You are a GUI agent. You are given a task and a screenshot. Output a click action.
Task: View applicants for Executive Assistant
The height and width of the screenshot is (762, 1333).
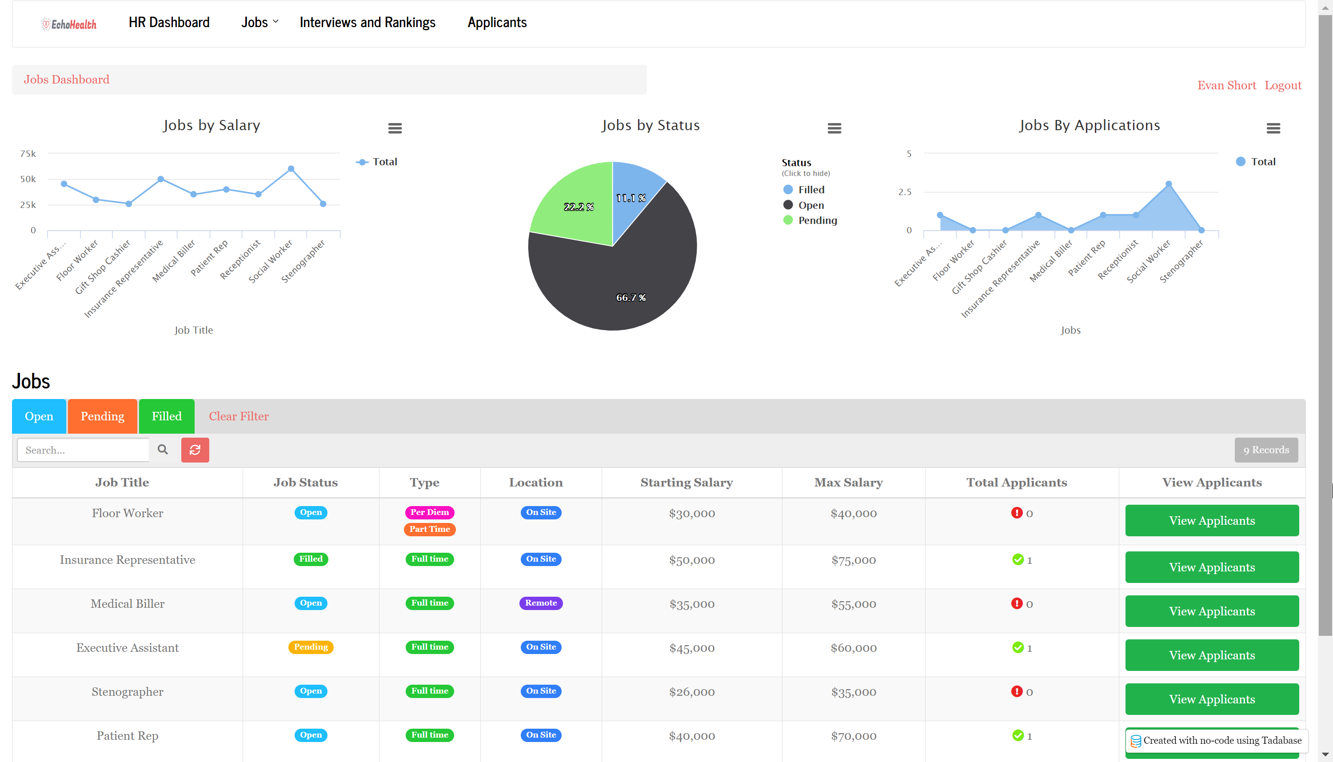(1212, 655)
